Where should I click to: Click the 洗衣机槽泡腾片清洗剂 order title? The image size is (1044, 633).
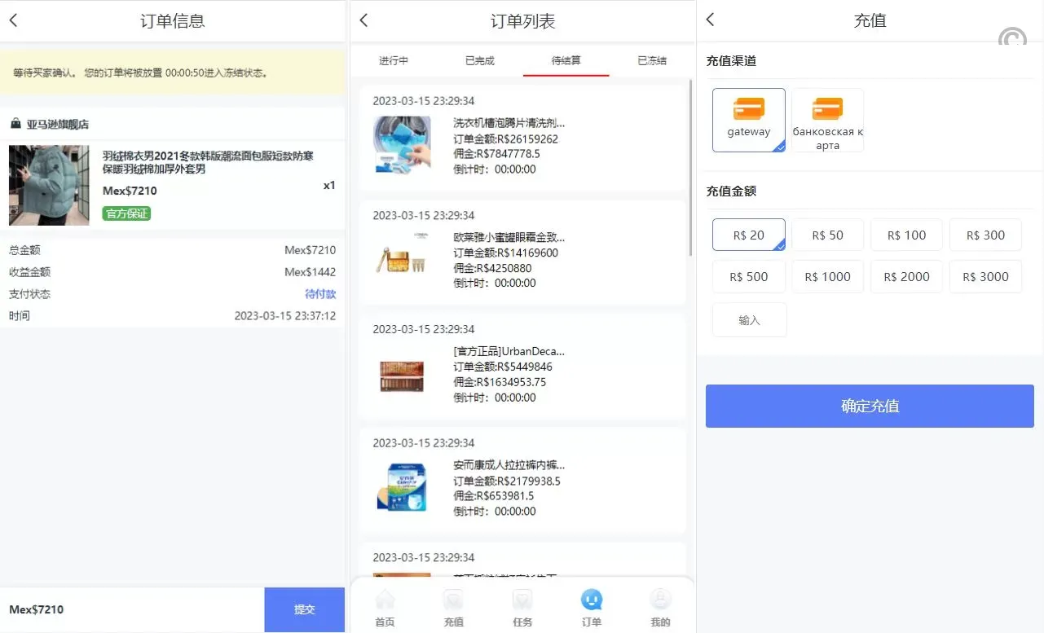coord(509,123)
